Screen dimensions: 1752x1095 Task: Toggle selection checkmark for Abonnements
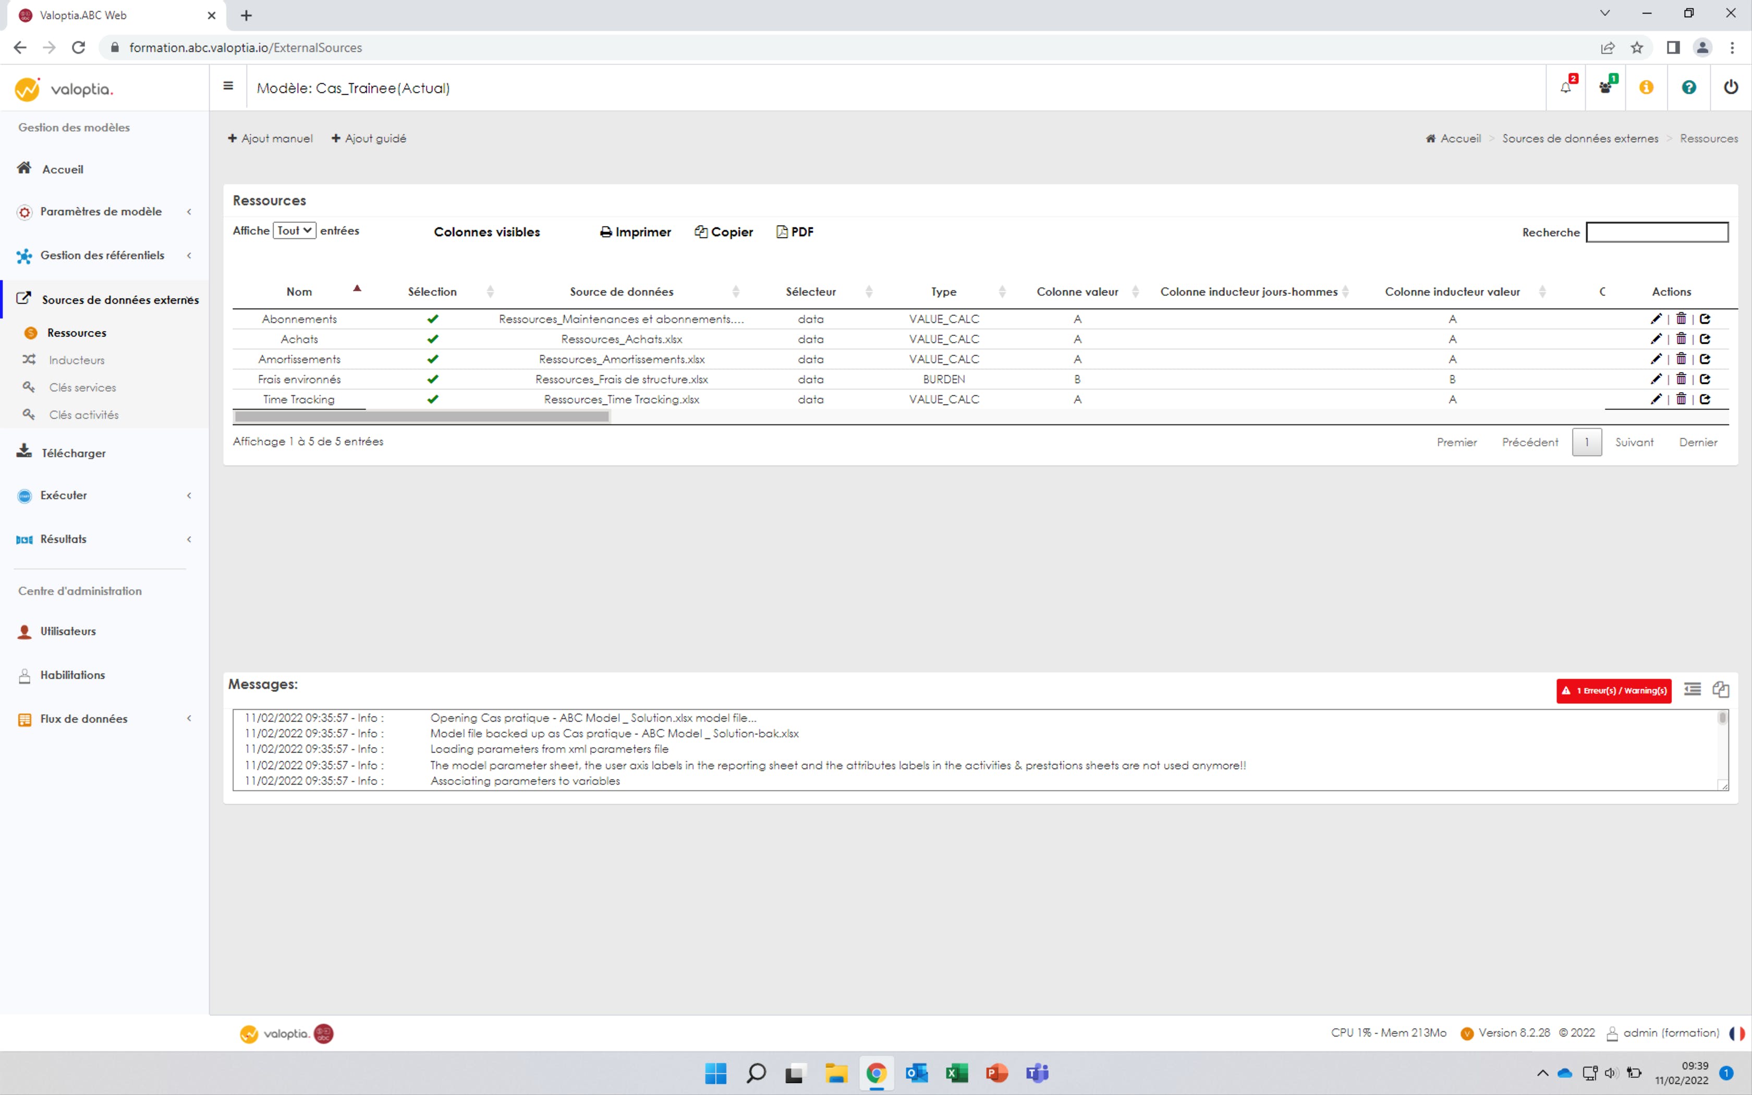point(433,319)
